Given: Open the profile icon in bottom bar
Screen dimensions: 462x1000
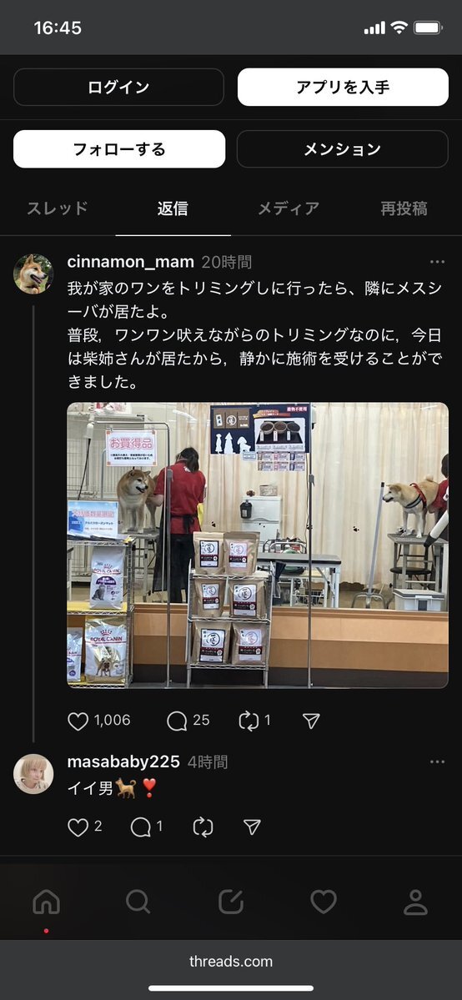Looking at the screenshot, I should tap(415, 902).
